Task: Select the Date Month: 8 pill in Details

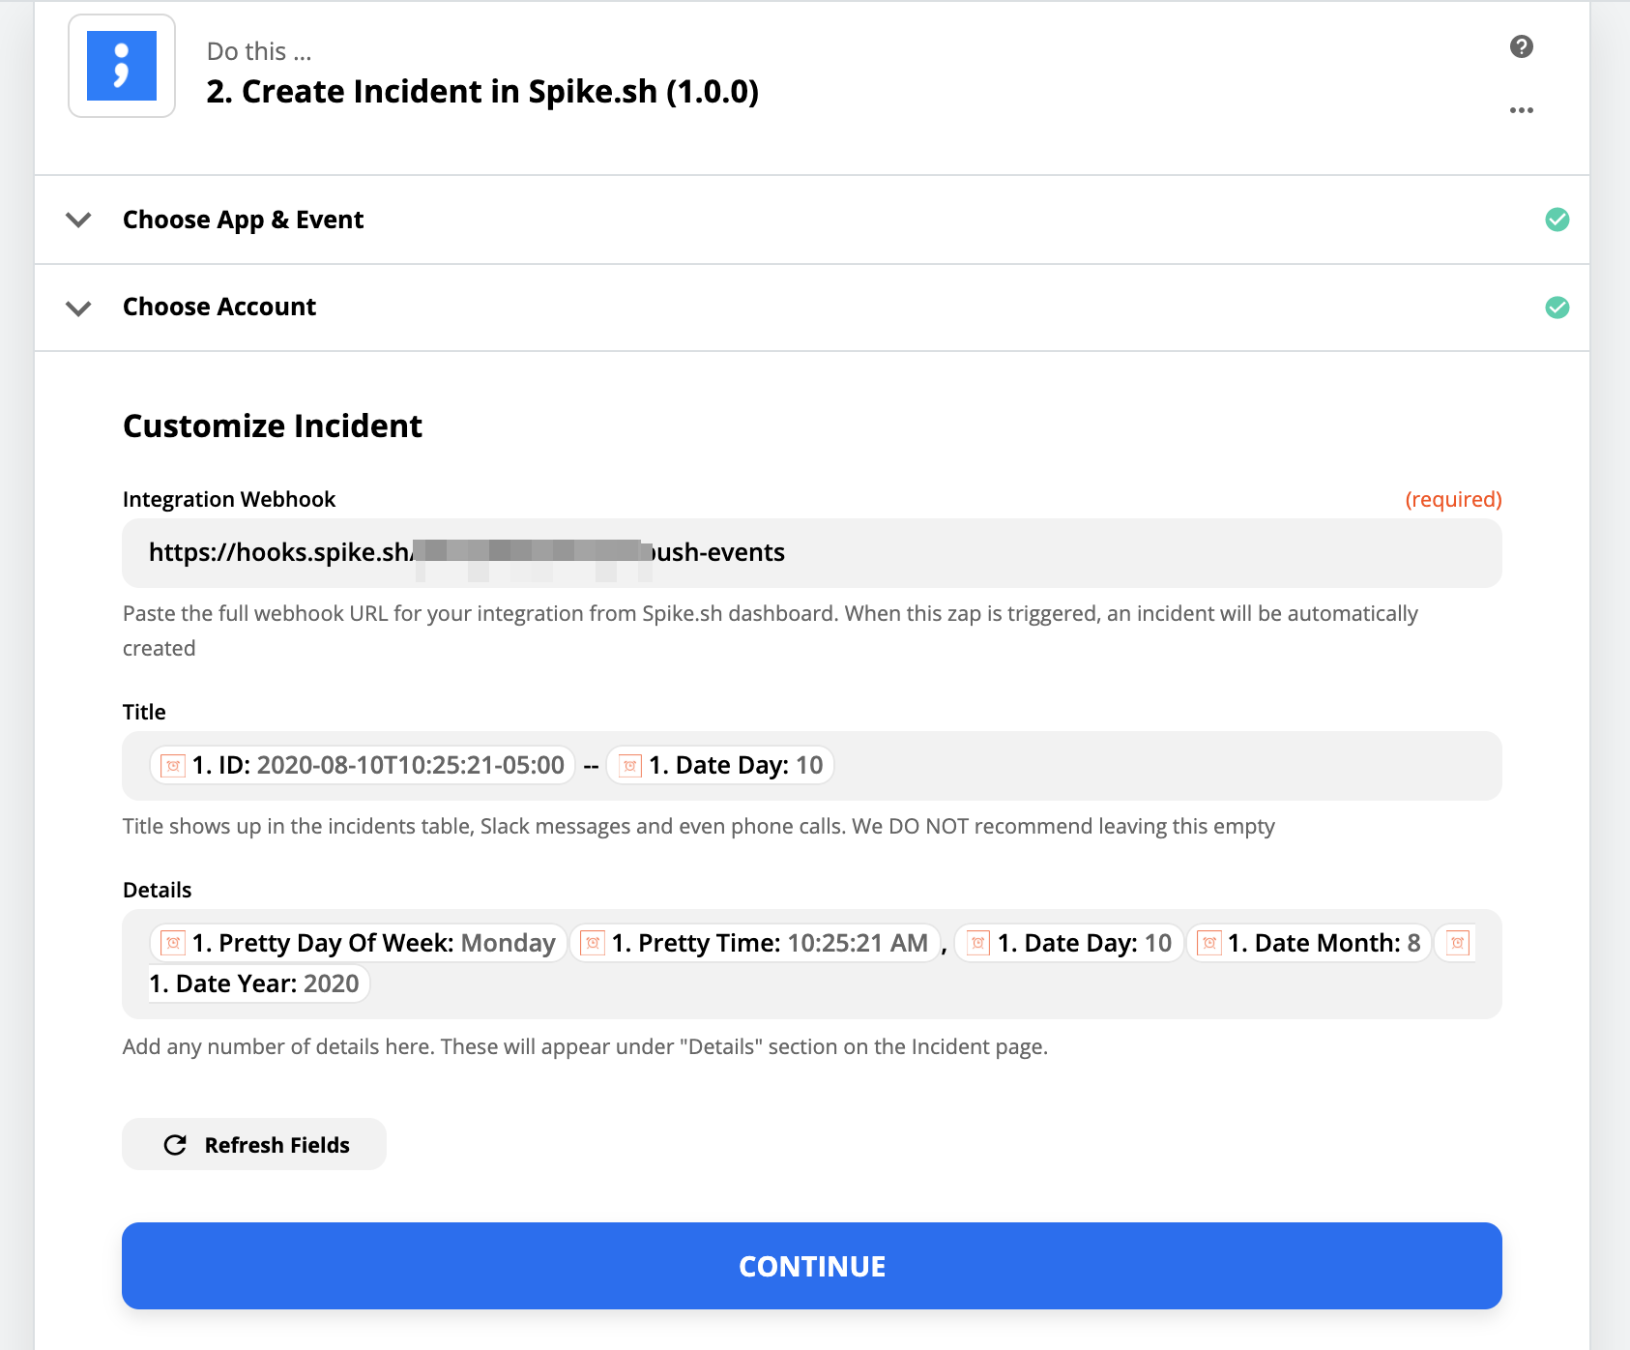Action: [1309, 943]
